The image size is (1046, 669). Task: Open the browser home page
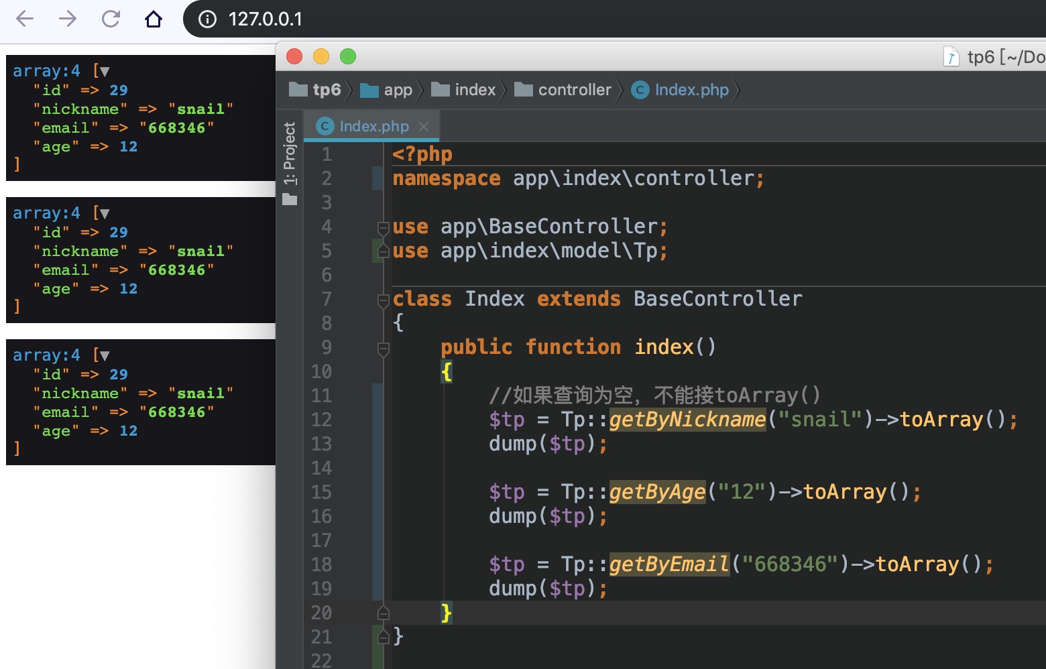click(x=154, y=19)
